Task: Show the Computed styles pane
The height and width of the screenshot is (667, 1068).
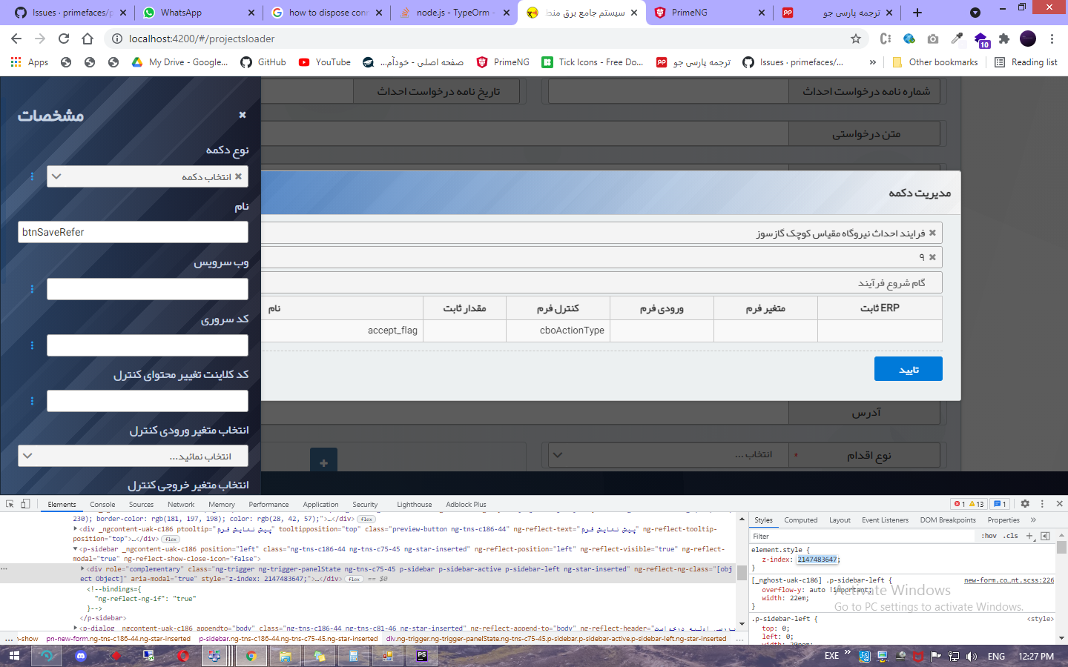Action: [801, 520]
